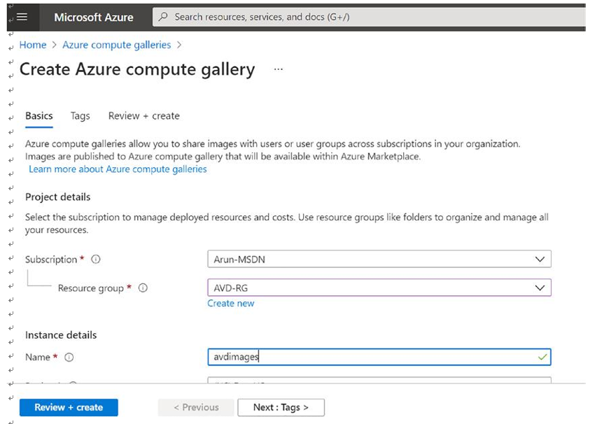Open the Azure compute galleries breadcrumb
Image resolution: width=590 pixels, height=424 pixels.
(117, 45)
